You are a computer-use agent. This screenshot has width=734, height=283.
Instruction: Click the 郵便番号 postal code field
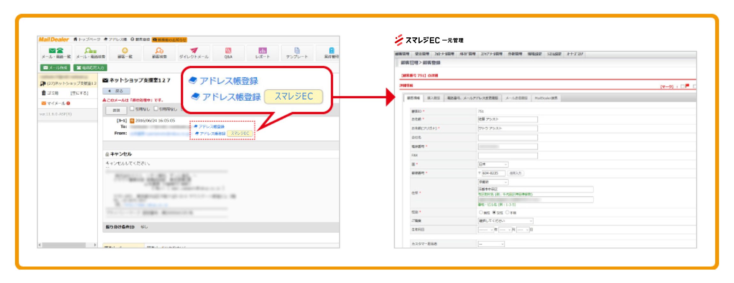493,173
